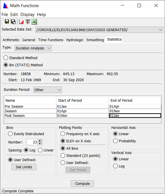Open the Type Duration Analysis dropdown

point(33,48)
